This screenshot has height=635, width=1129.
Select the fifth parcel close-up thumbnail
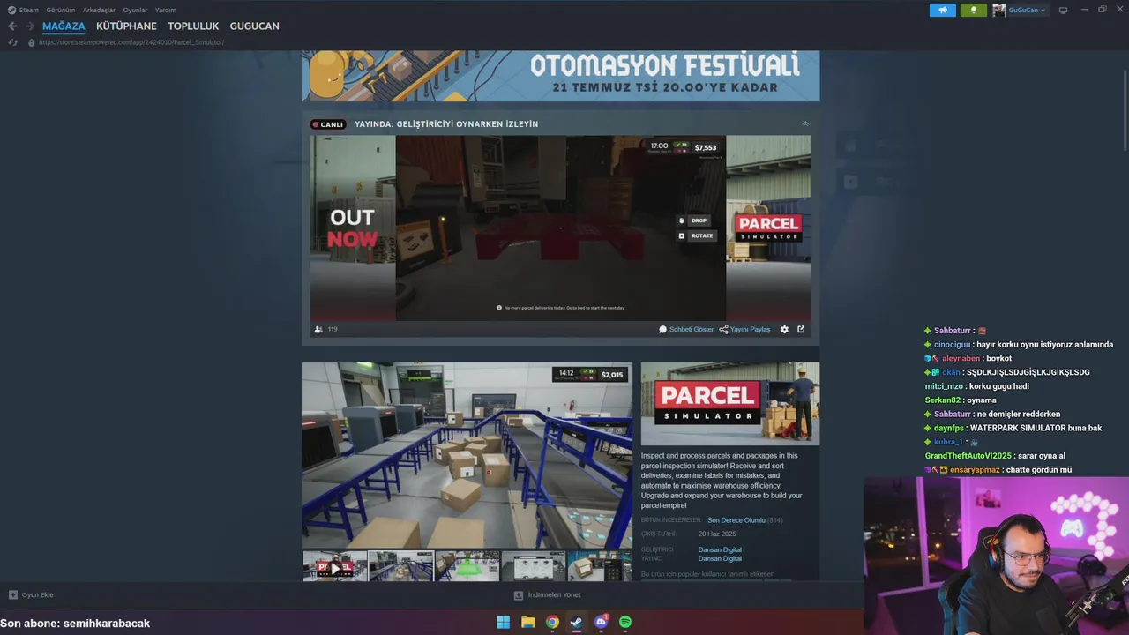(600, 566)
